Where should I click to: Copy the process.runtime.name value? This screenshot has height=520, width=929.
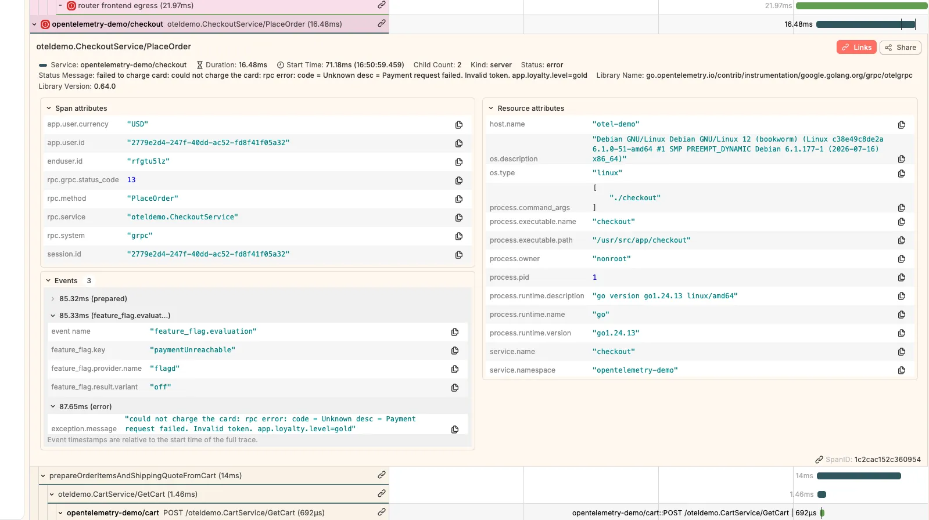(902, 315)
